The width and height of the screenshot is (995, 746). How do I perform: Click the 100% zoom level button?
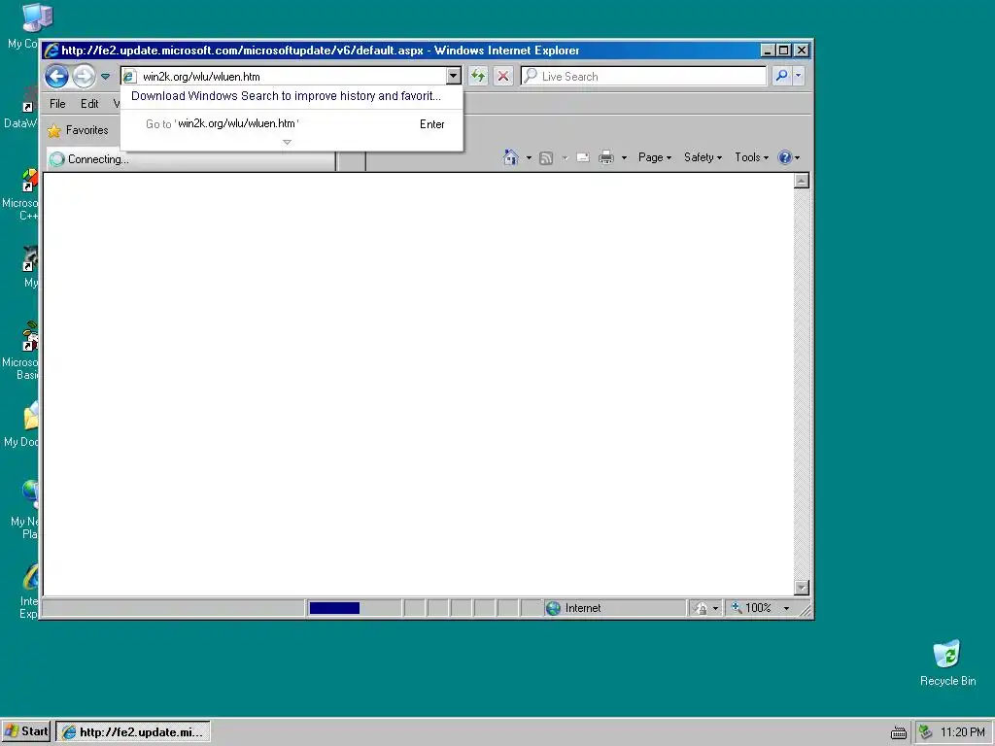(752, 608)
